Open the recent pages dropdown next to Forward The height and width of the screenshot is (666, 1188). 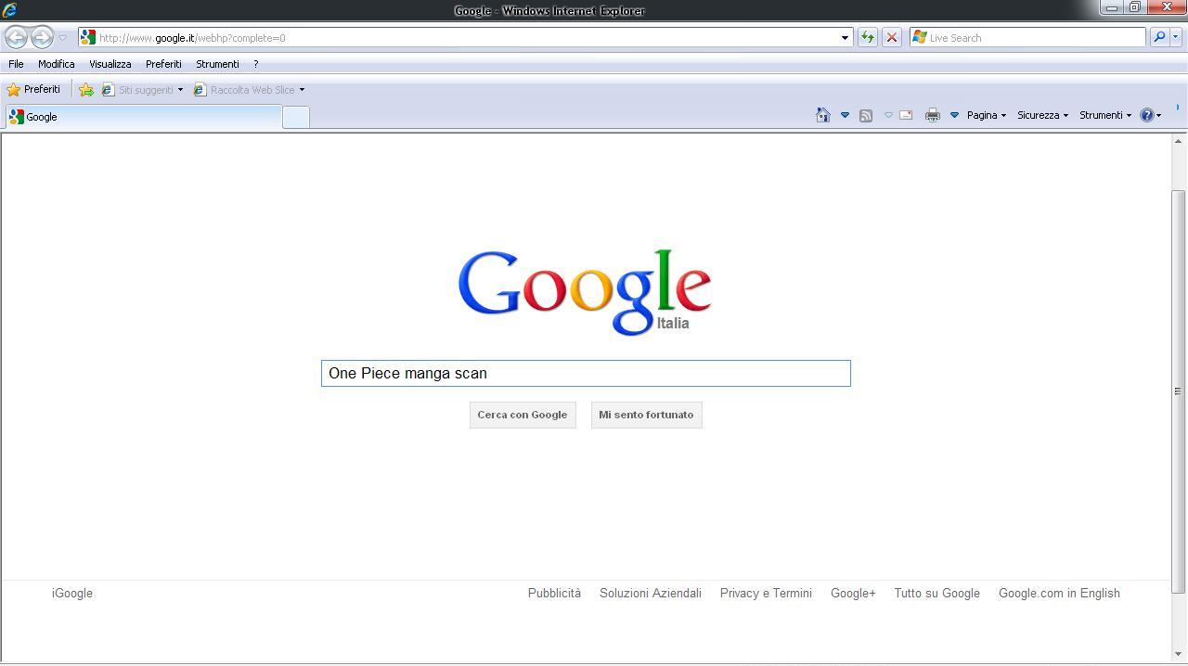62,38
